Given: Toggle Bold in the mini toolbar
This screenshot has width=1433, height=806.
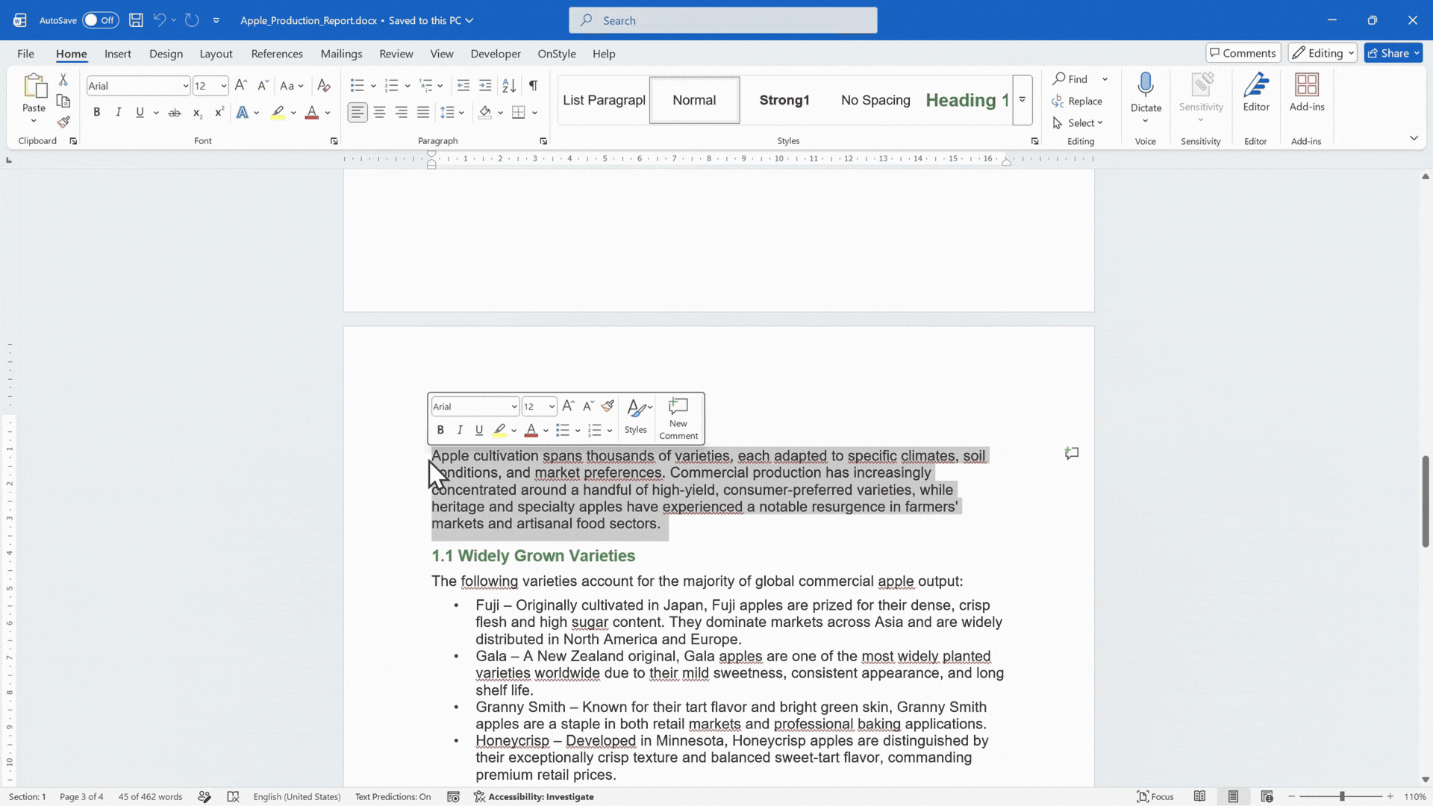Looking at the screenshot, I should (x=440, y=430).
